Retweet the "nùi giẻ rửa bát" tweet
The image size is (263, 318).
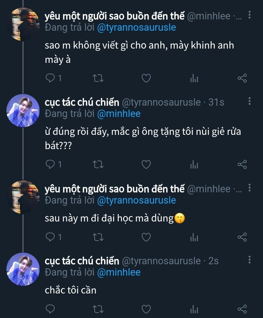pyautogui.click(x=99, y=164)
